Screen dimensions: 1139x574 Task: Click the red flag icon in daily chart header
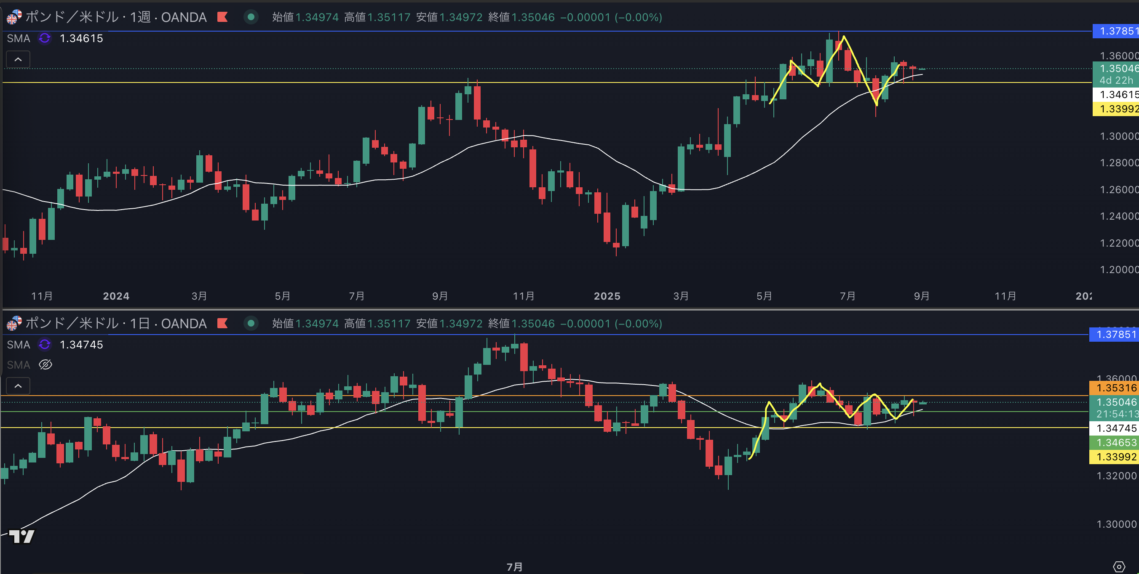(x=222, y=324)
